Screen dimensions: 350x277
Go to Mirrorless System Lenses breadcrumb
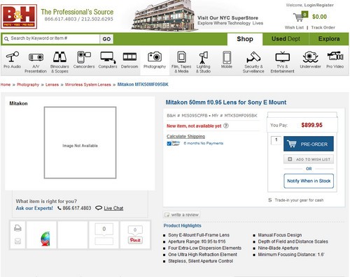point(88,84)
